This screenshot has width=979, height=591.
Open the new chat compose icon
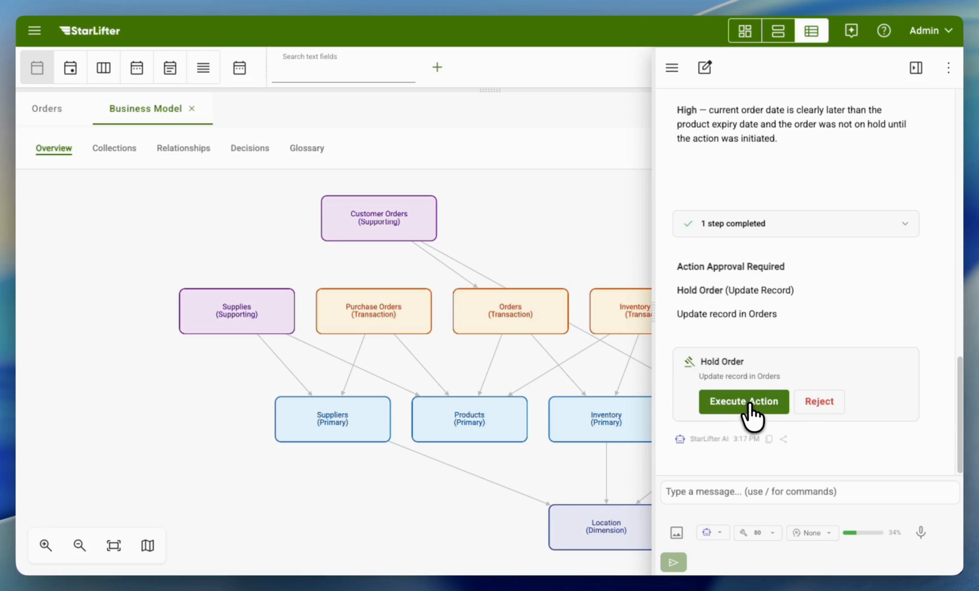tap(704, 68)
